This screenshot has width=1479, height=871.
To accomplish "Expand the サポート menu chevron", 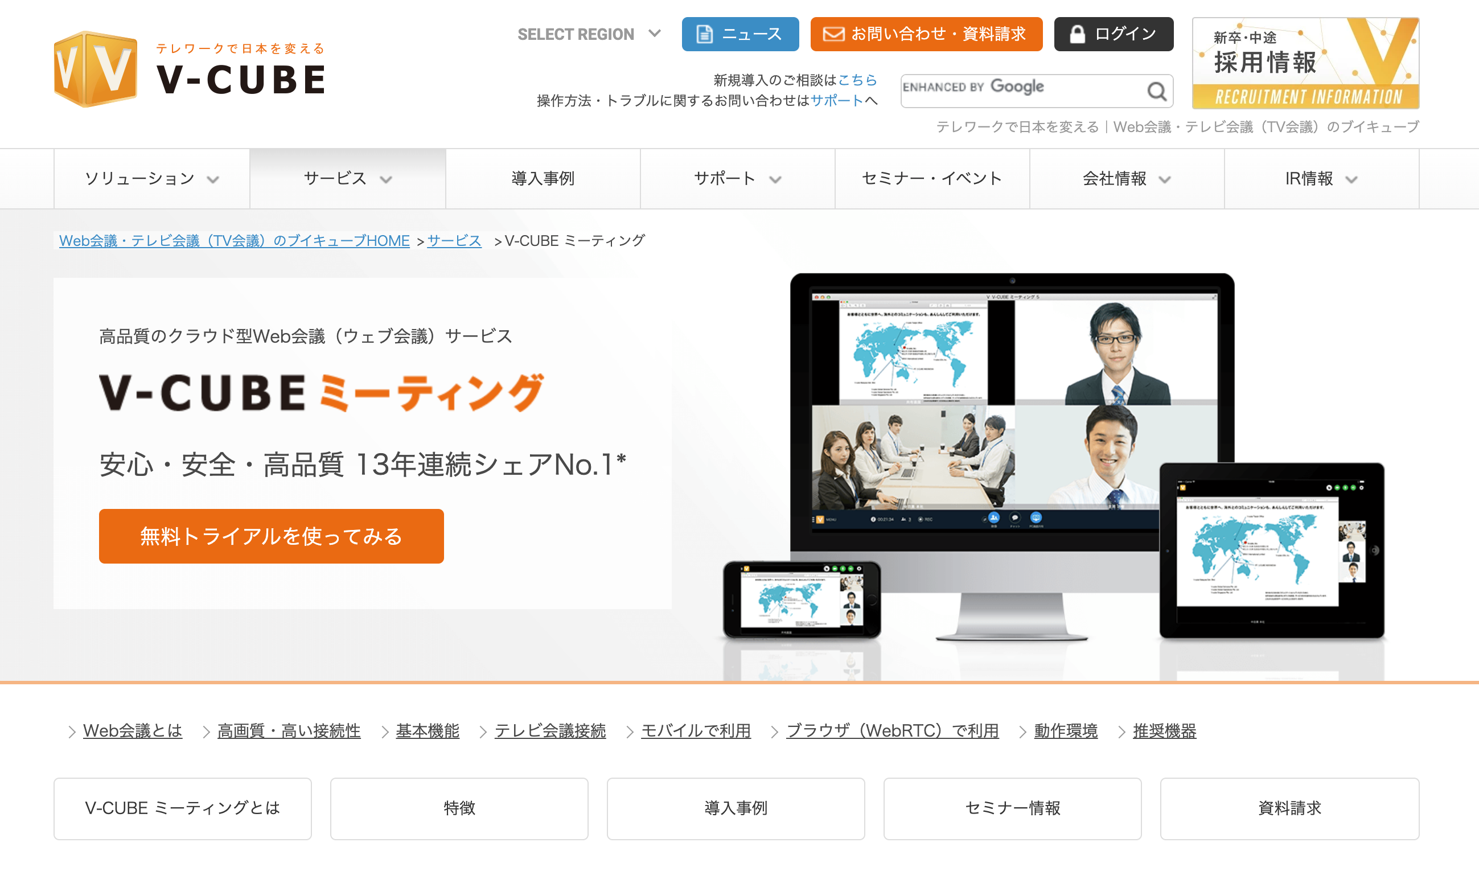I will click(x=775, y=179).
